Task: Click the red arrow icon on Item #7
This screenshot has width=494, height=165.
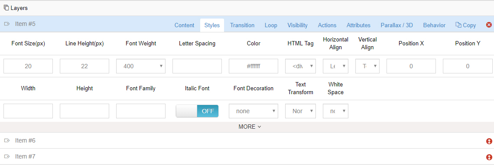Action: (489, 157)
